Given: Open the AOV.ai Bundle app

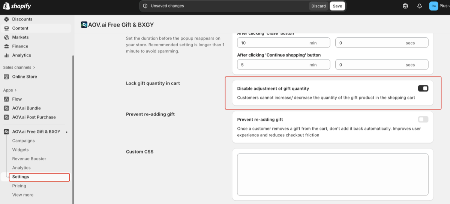Looking at the screenshot, I should pyautogui.click(x=26, y=108).
